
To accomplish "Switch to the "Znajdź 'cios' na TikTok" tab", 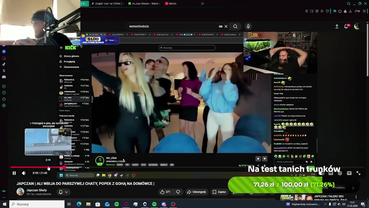I will 107,3.
